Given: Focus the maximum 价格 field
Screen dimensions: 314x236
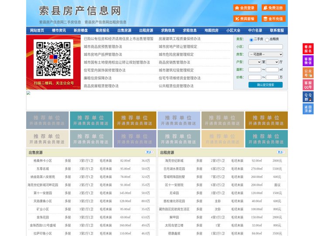Looking at the screenshot, I should click(x=272, y=77).
